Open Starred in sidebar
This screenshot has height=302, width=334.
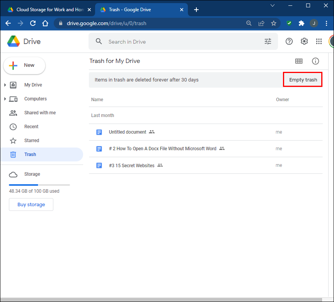(32, 141)
